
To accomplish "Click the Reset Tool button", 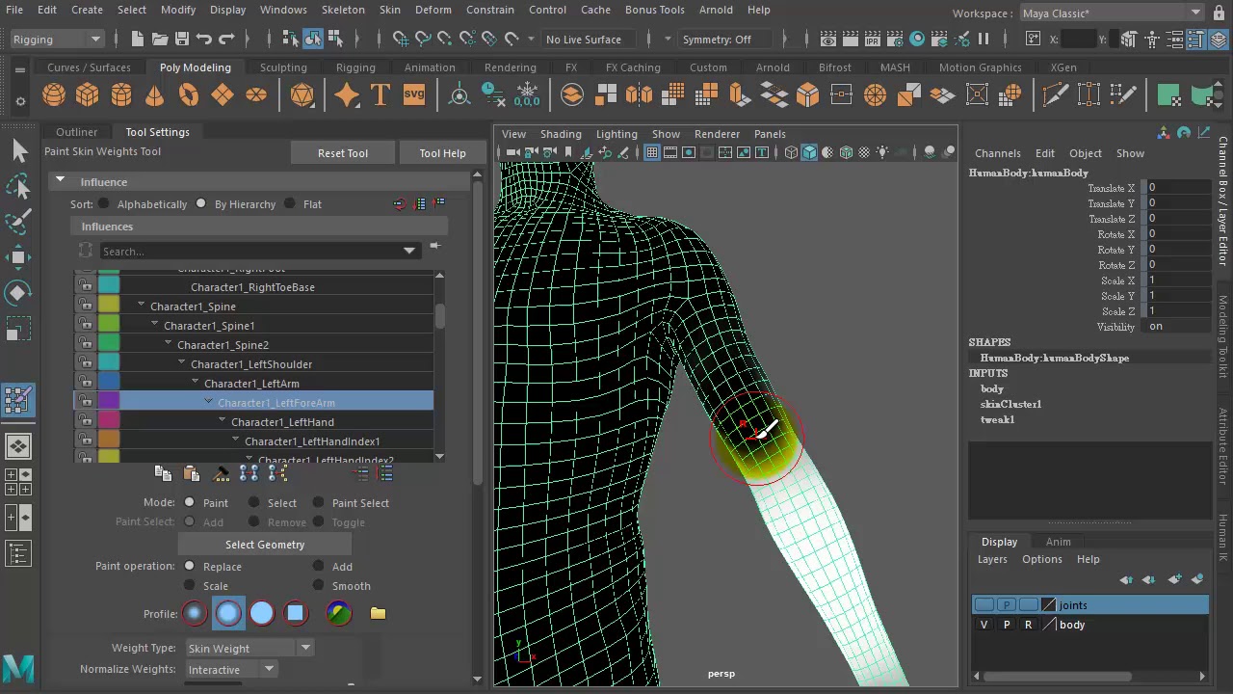I will coord(343,153).
